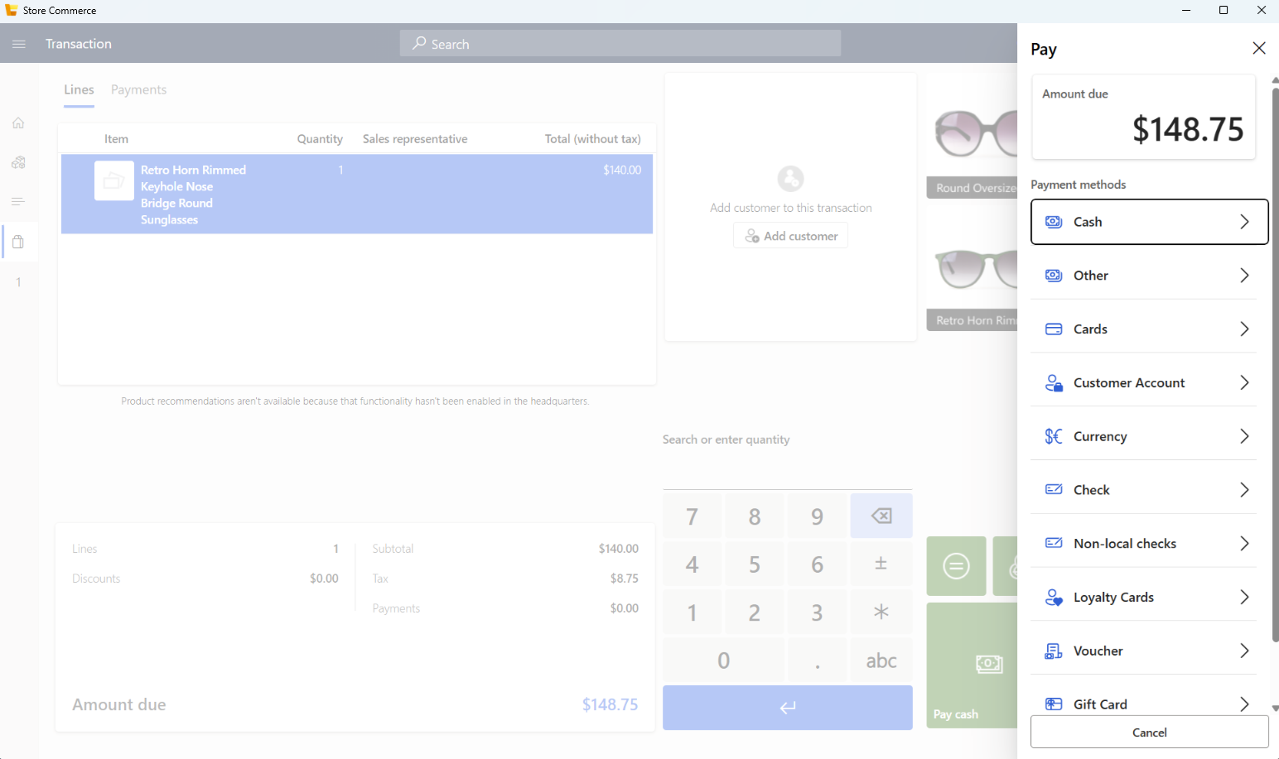
Task: Open the Home screen from the sidebar
Action: pyautogui.click(x=18, y=122)
